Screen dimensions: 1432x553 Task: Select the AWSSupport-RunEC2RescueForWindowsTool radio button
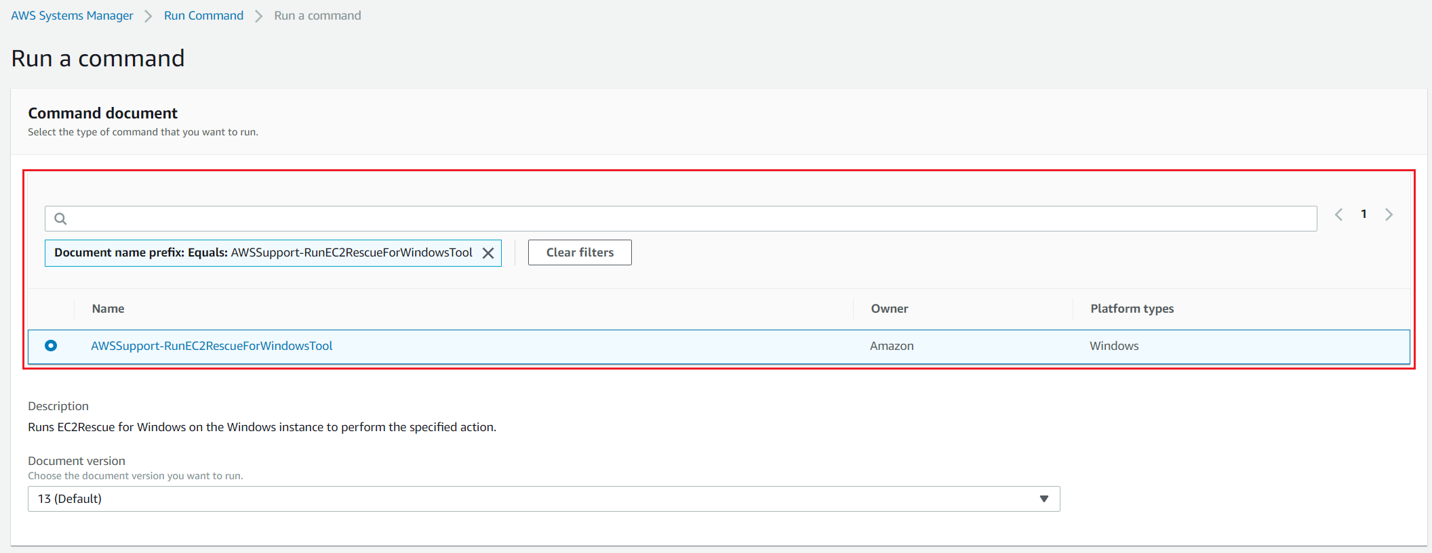tap(51, 346)
